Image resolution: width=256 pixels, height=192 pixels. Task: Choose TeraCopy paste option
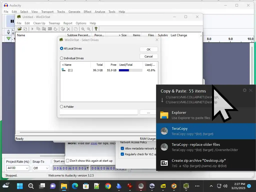[206, 131]
